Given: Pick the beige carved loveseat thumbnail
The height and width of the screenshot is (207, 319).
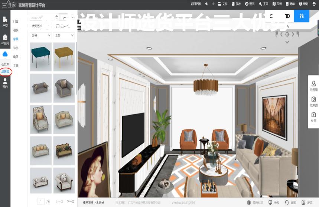Looking at the screenshot, I should tap(64, 119).
